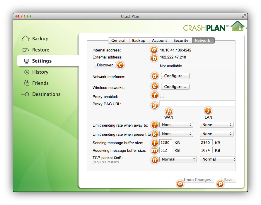The image size is (261, 205).
Task: Open WAN limit sending rate when present dropdown
Action: pos(176,134)
